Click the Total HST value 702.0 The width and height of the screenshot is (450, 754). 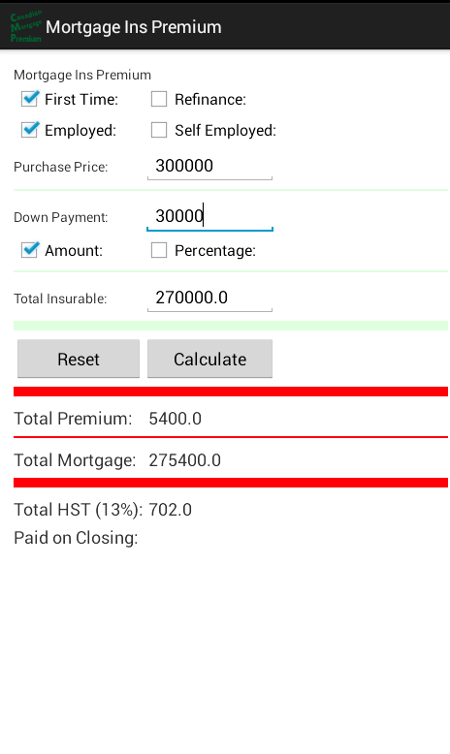click(170, 510)
